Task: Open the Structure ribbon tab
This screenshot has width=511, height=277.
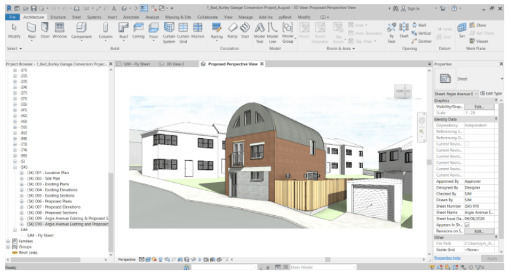Action: [58, 17]
